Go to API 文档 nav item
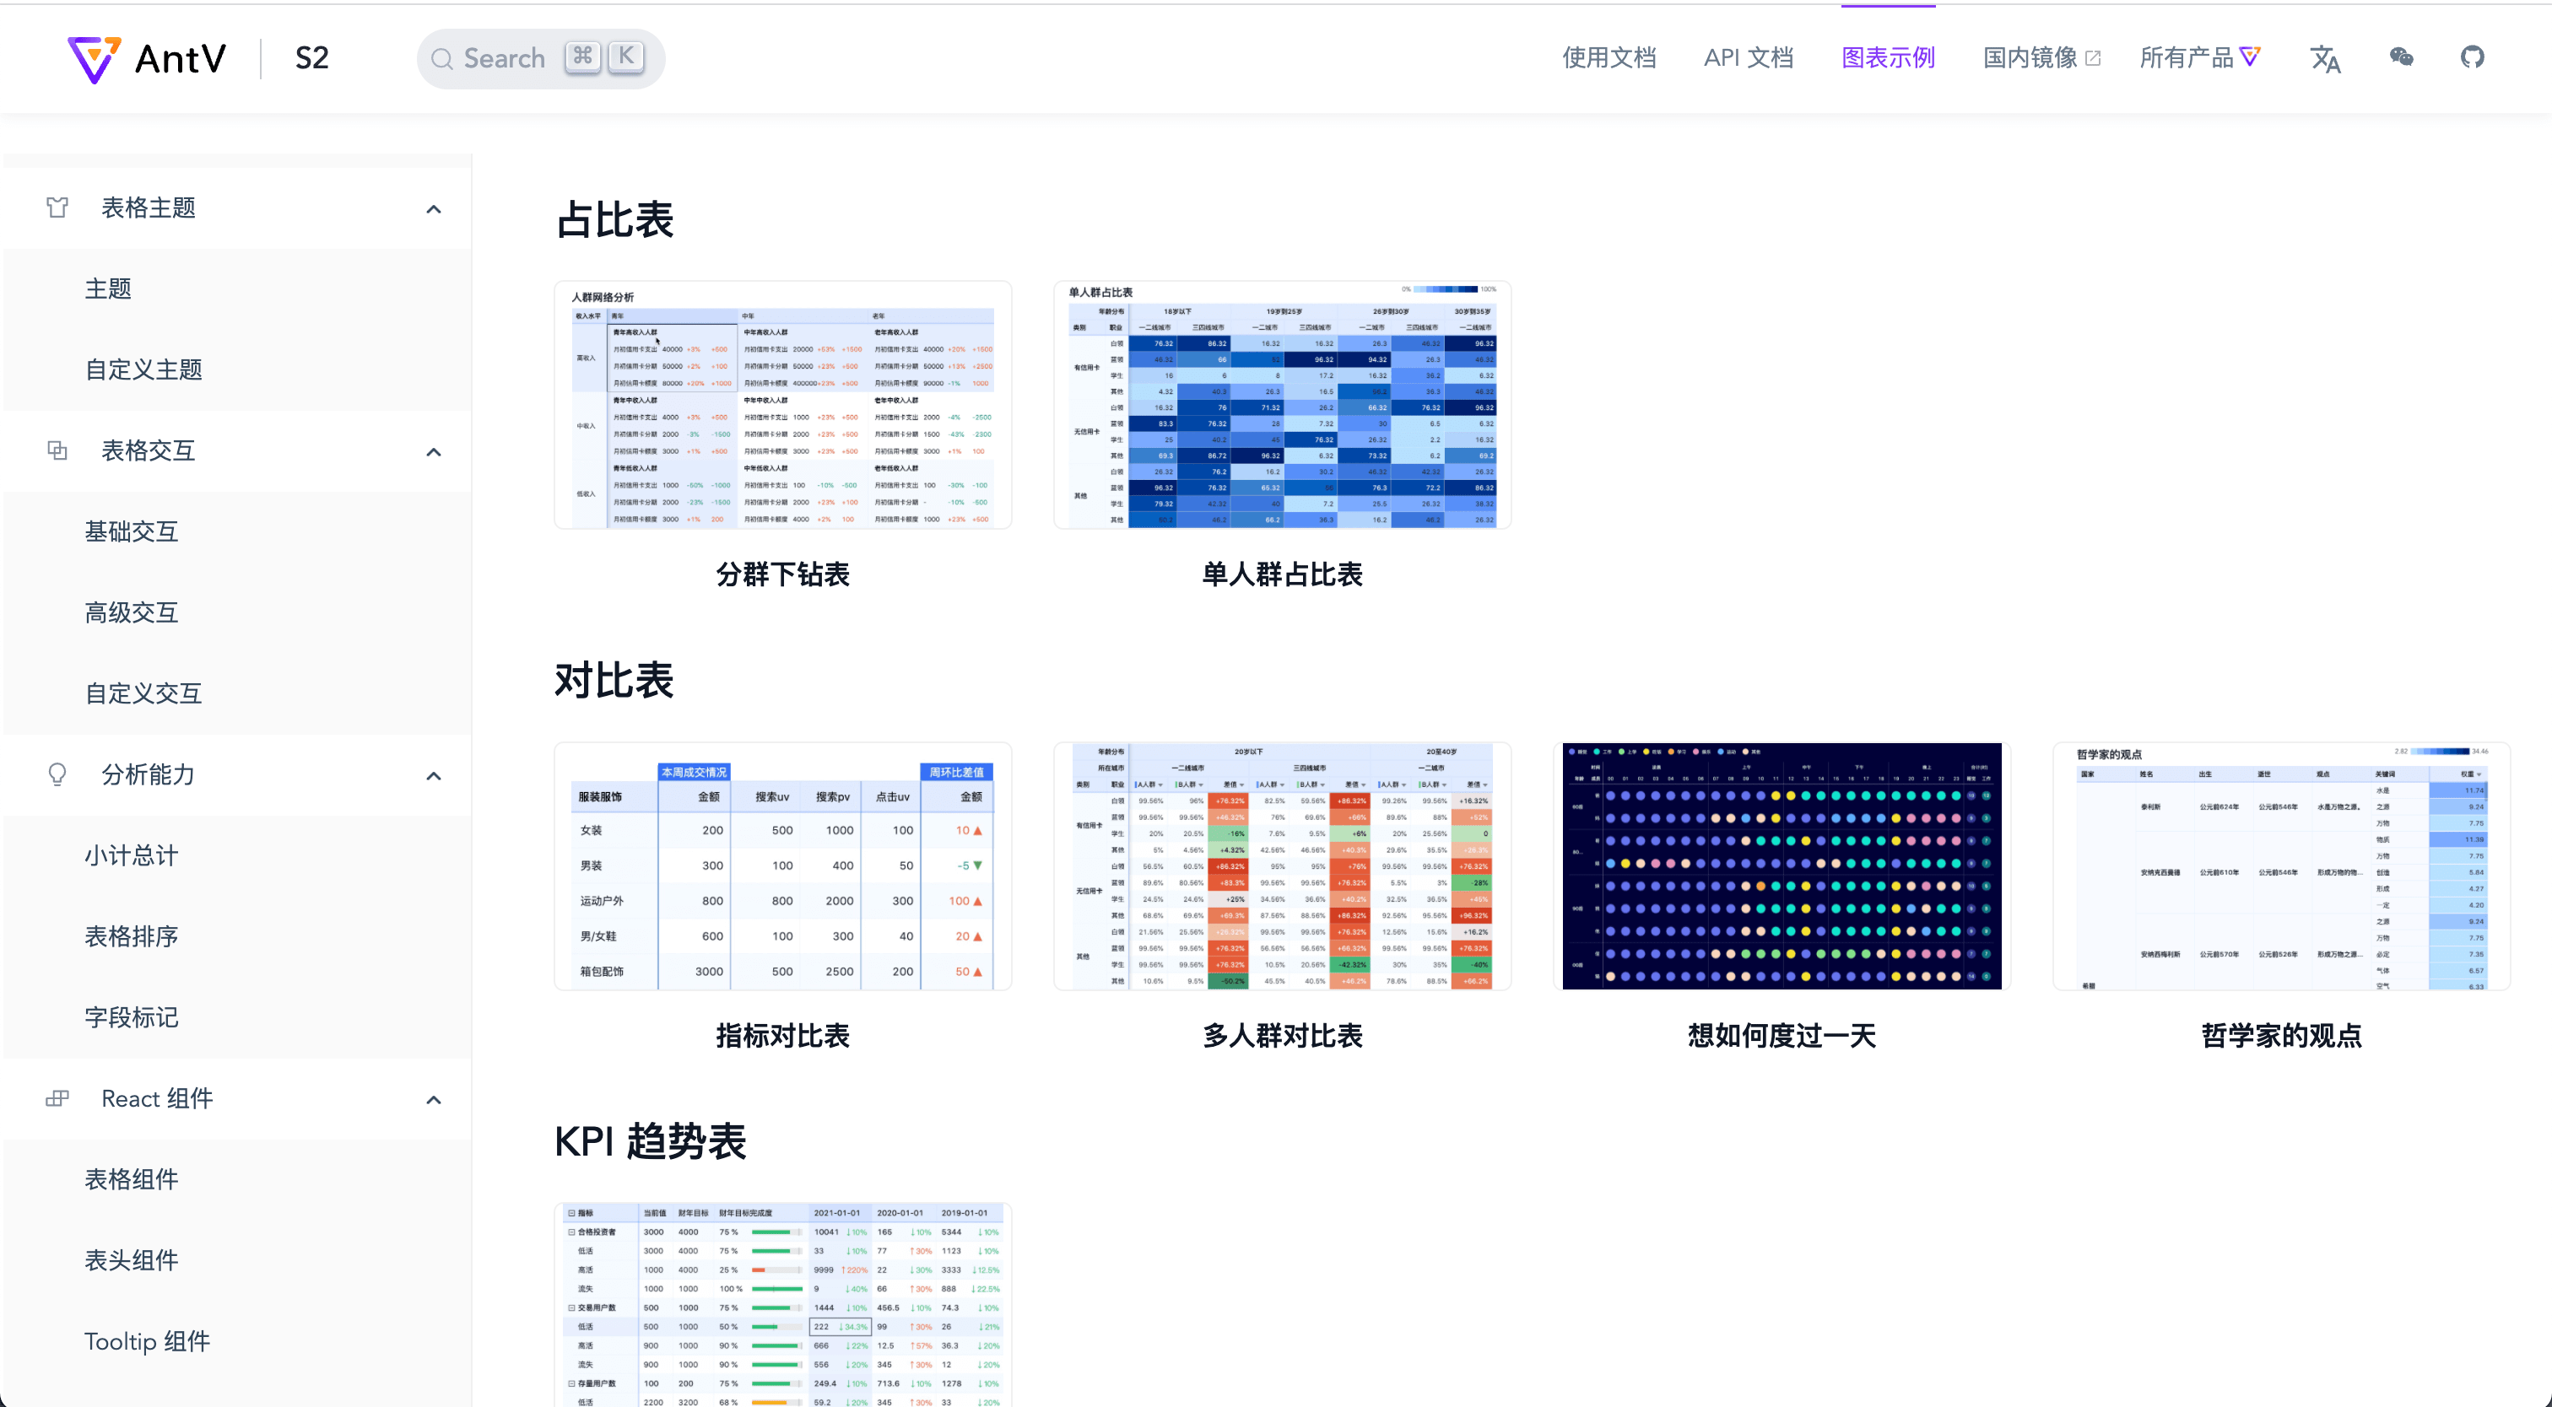Viewport: 2552px width, 1407px height. pos(1748,57)
